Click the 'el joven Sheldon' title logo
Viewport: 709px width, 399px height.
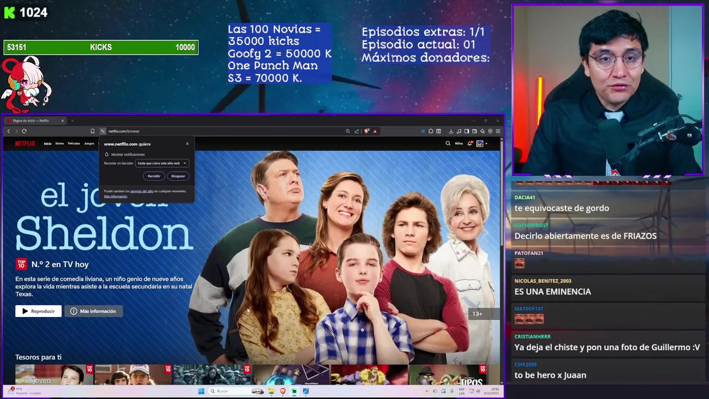coord(104,216)
